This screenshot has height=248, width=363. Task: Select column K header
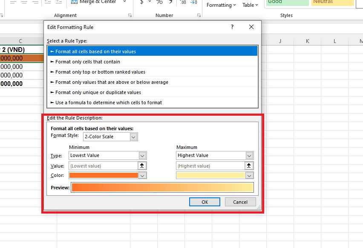pyautogui.click(x=308, y=41)
